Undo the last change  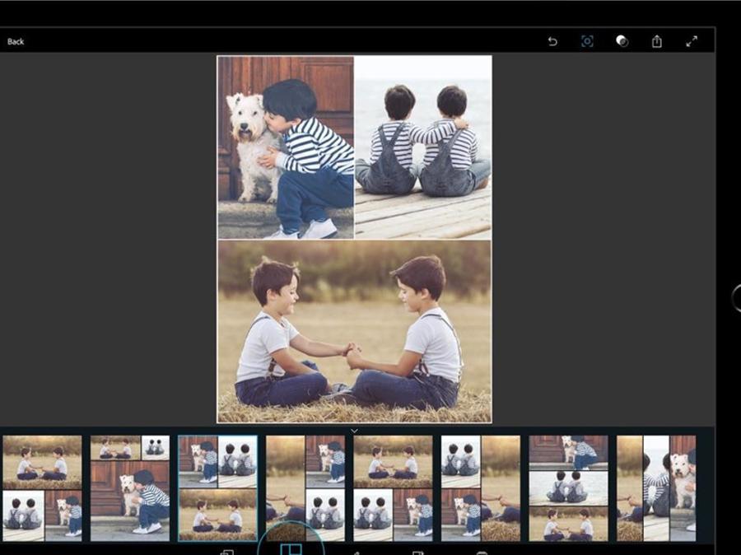552,41
